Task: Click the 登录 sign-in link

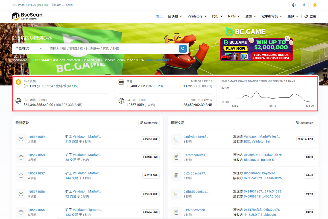Action: coord(313,16)
